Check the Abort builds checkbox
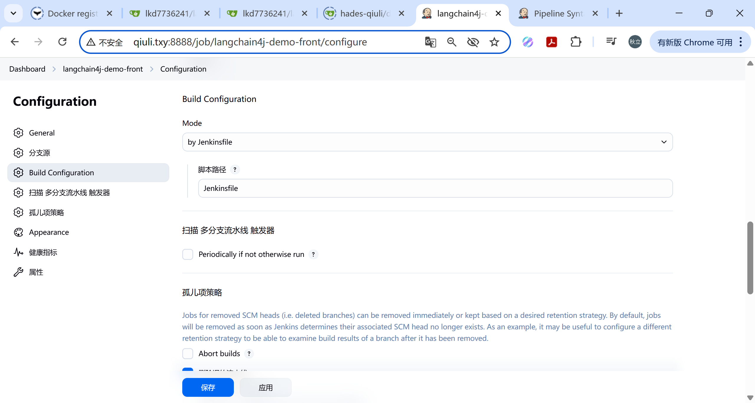This screenshot has width=755, height=403. tap(188, 354)
